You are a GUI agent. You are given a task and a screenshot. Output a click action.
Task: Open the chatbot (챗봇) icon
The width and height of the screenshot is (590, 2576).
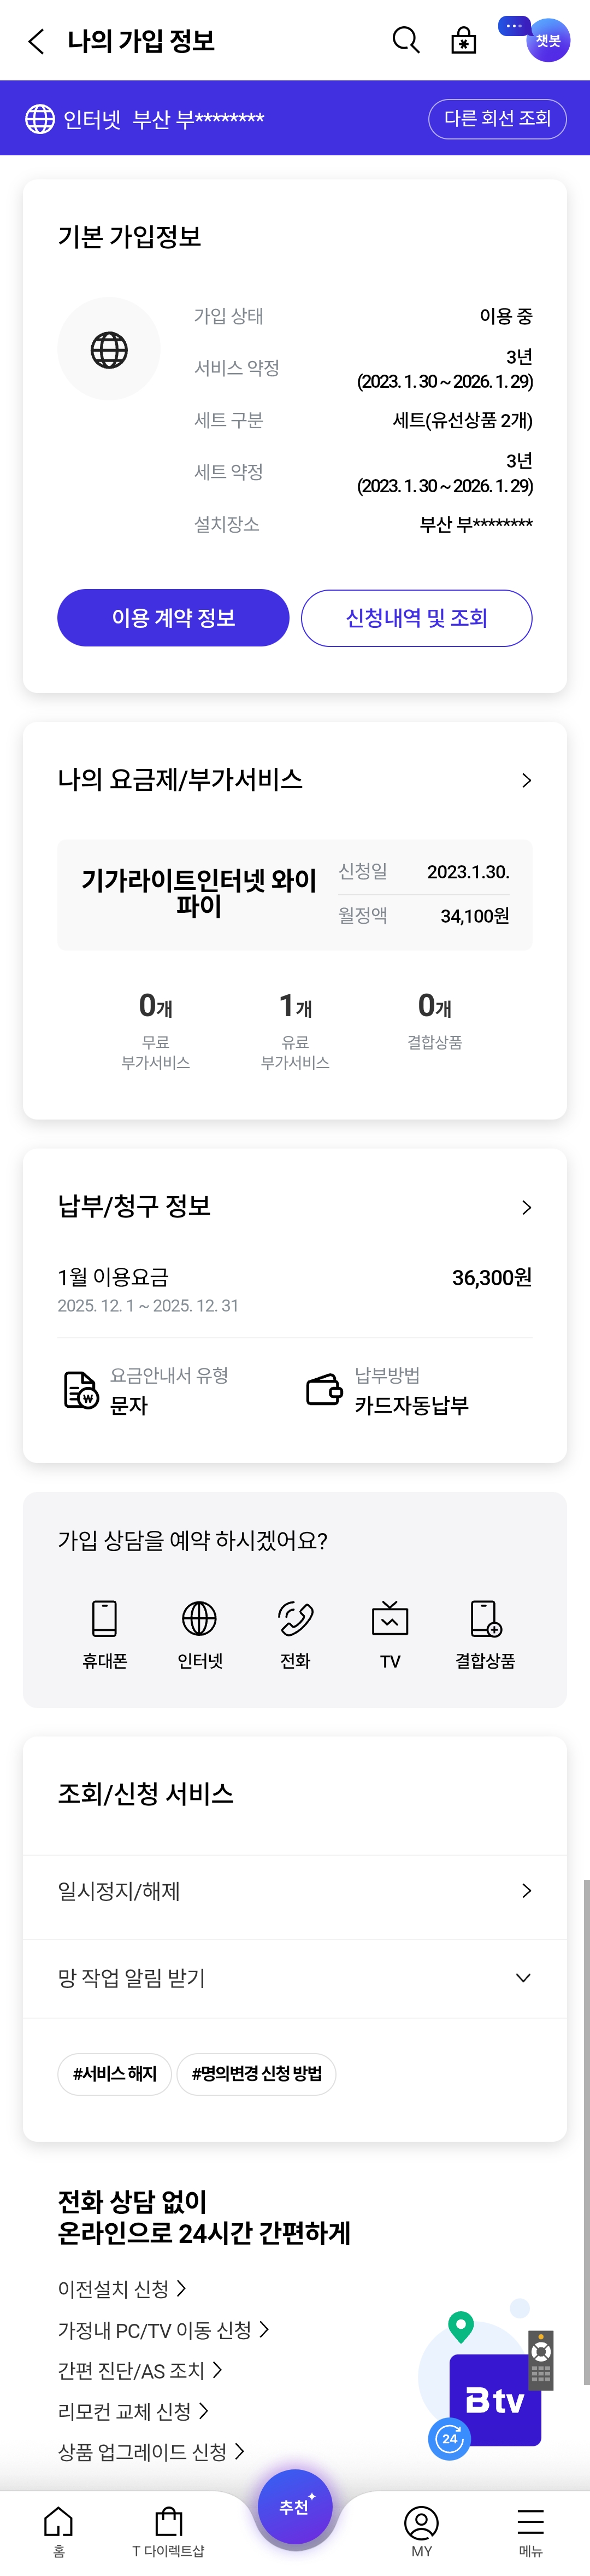point(547,40)
